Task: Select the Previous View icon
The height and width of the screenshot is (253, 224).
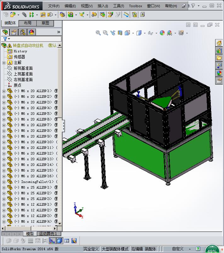Action: pos(113,33)
